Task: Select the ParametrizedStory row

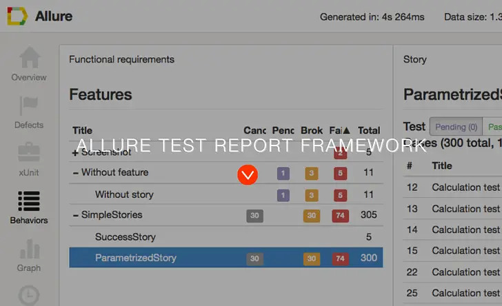Action: [226, 258]
